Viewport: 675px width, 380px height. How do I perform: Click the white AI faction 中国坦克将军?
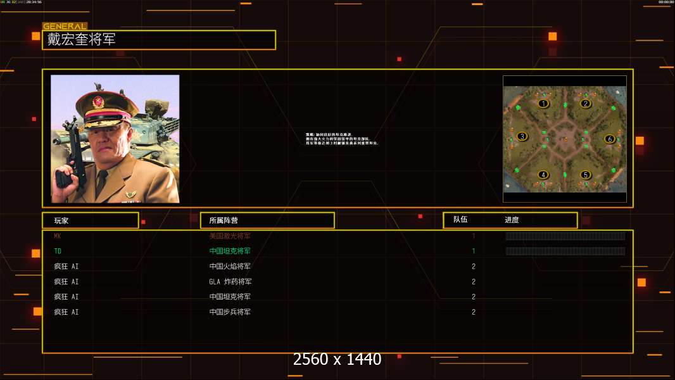click(230, 296)
